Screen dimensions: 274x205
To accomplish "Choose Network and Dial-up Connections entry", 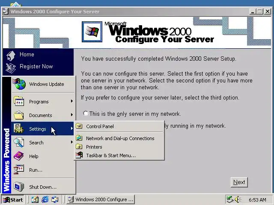I will 119,138.
